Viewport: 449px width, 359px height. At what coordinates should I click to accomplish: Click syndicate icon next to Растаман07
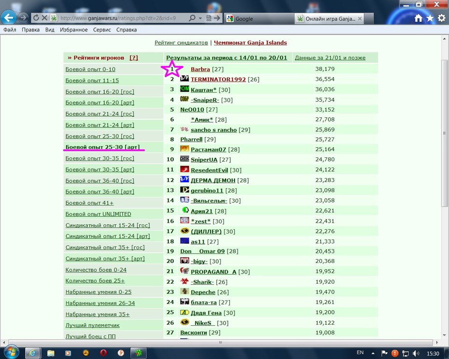tap(184, 149)
